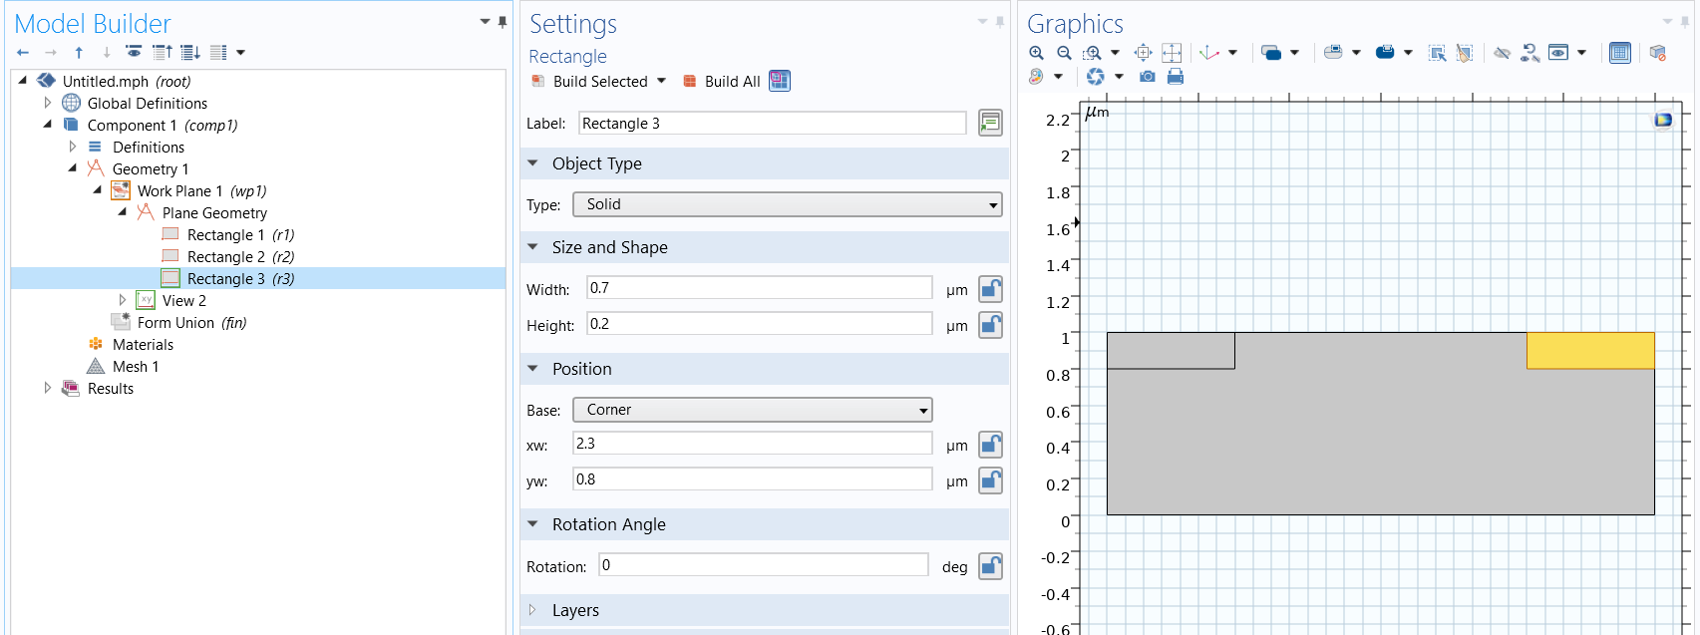Click the Print icon in Graphics toolbar
Image resolution: width=1700 pixels, height=635 pixels.
tap(1176, 77)
